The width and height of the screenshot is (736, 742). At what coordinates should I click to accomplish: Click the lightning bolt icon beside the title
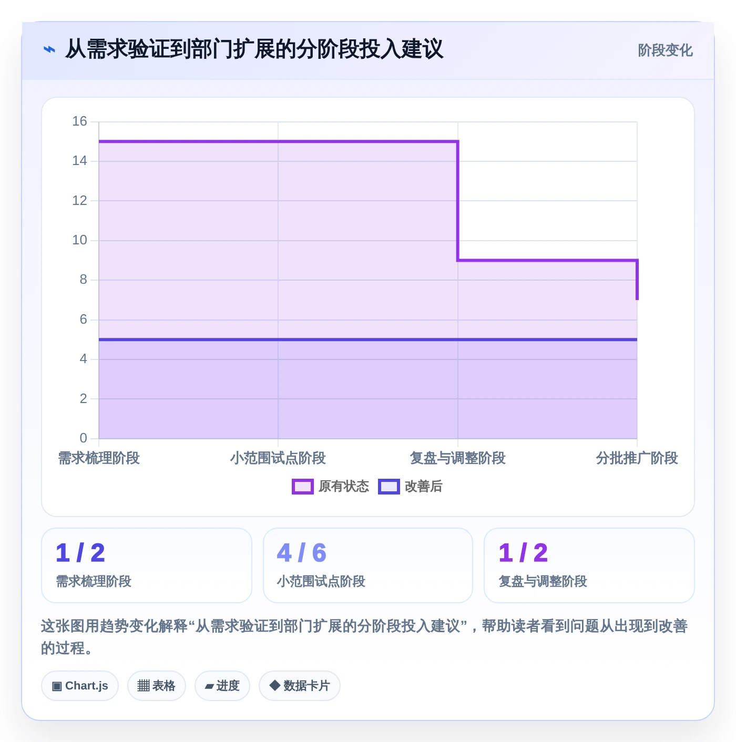(x=49, y=50)
